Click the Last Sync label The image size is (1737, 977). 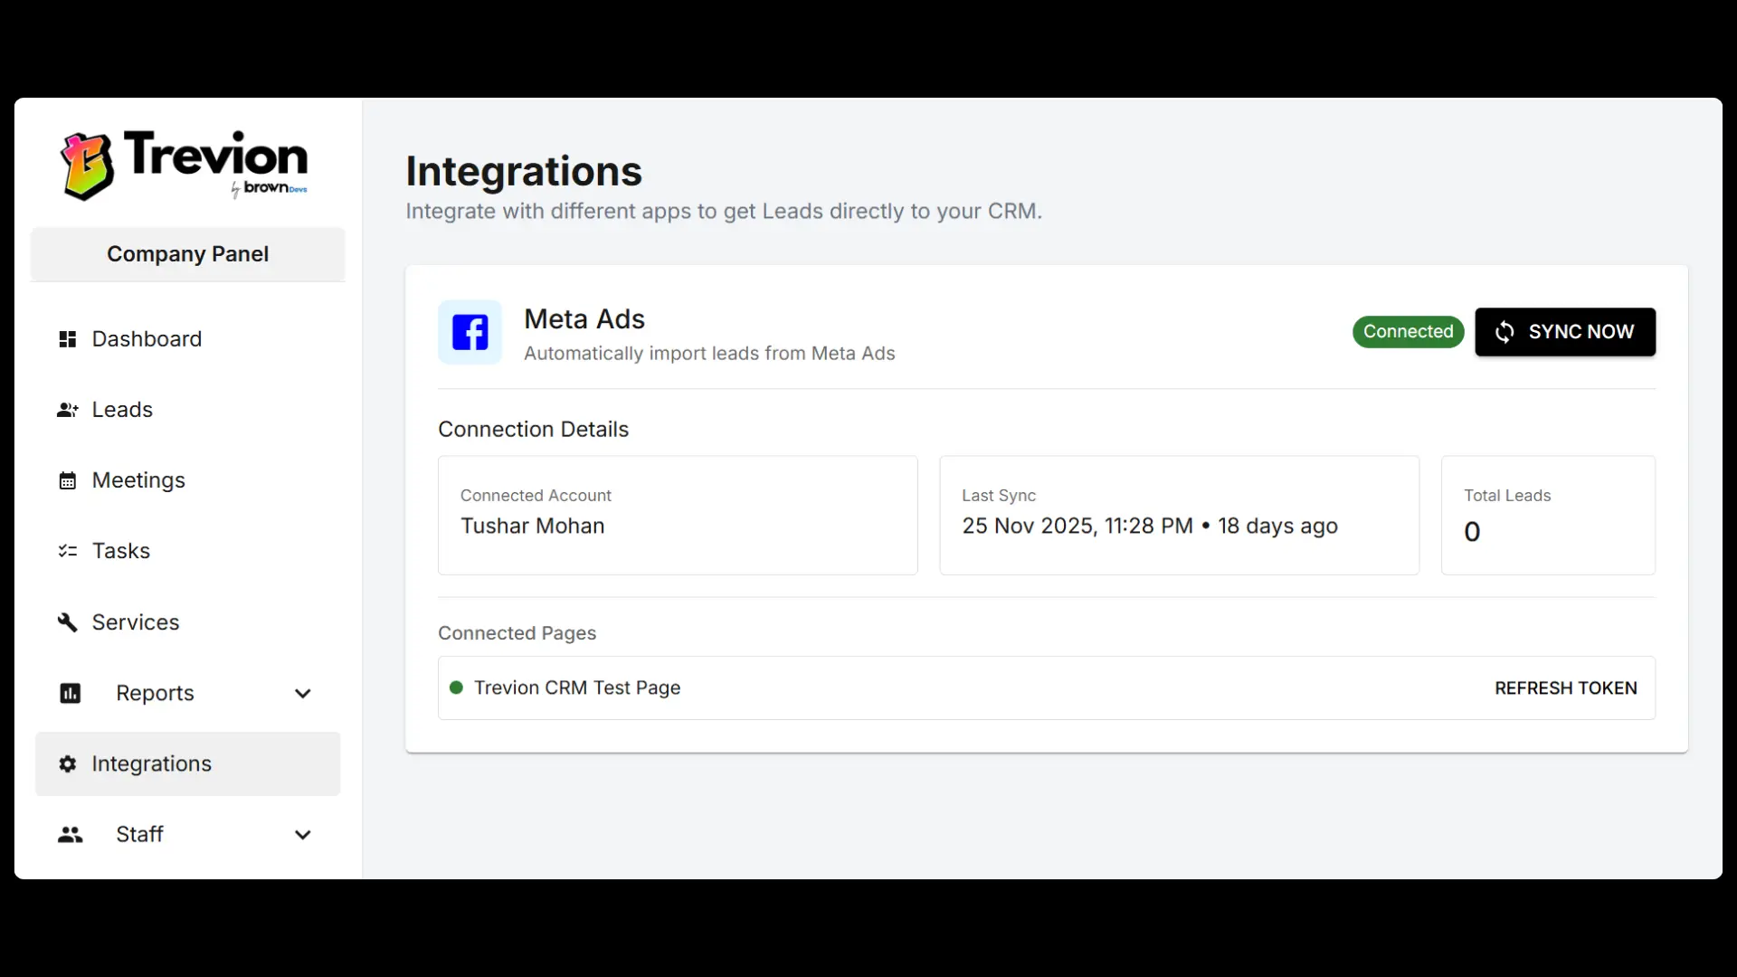tap(999, 496)
